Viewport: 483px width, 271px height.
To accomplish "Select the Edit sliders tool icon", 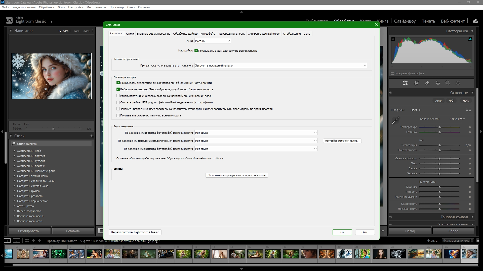I will [x=405, y=83].
